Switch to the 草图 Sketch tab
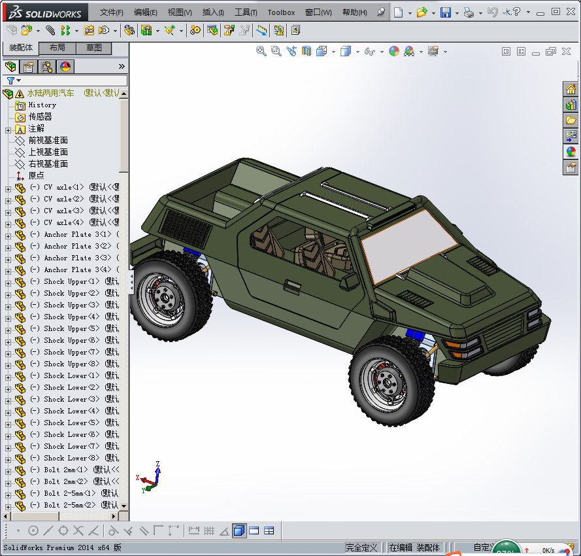Screen dimensions: 581x556 point(93,48)
